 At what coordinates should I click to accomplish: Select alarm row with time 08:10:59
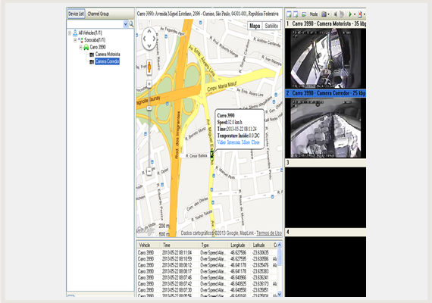point(207,259)
